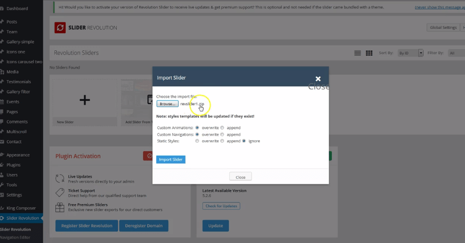Click the Close button at dialog bottom
The image size is (465, 243).
tap(240, 177)
